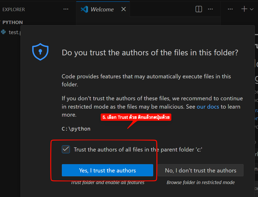Collapse the PYTHON folder section
Screen dimensions: 258x197
click(x=1, y=22)
